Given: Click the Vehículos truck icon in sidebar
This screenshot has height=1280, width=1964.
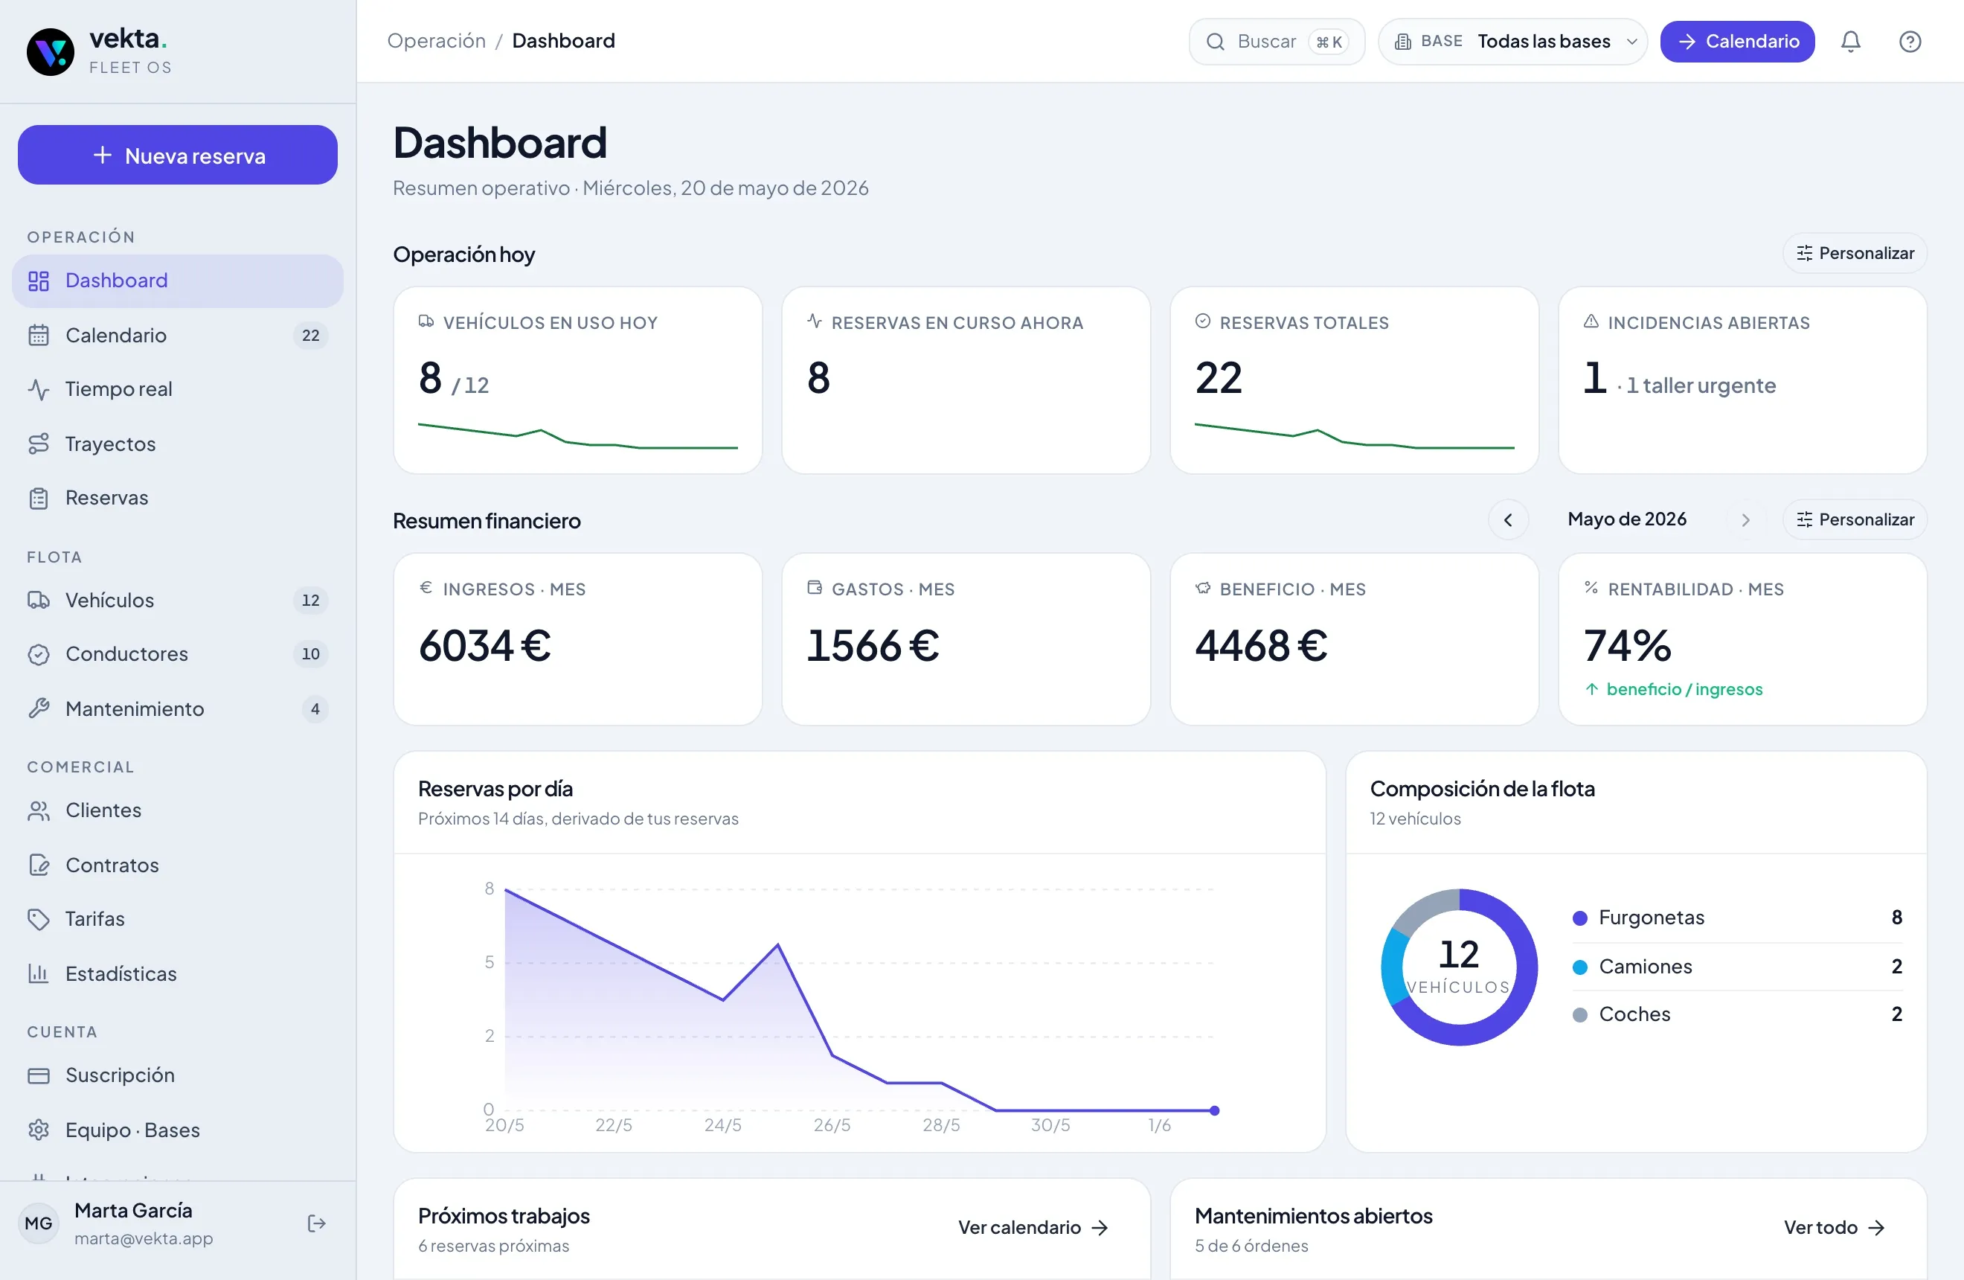Looking at the screenshot, I should coord(39,600).
